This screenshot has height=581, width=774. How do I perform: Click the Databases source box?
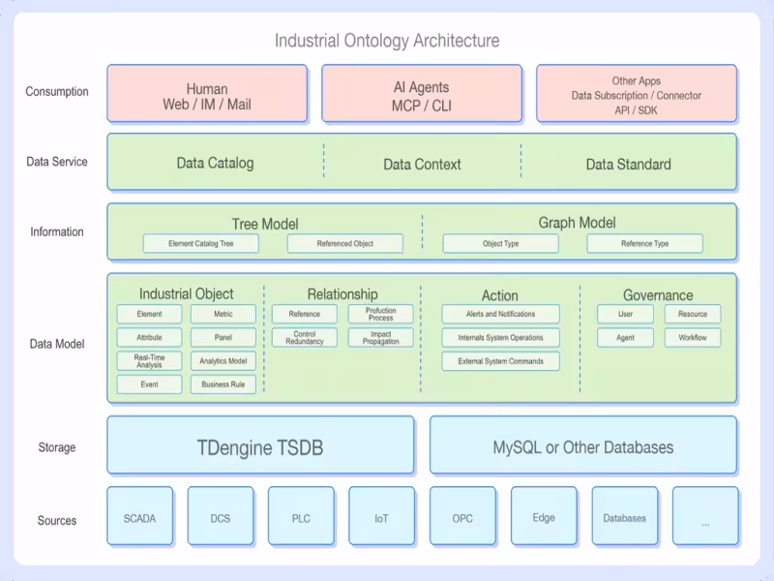624,516
